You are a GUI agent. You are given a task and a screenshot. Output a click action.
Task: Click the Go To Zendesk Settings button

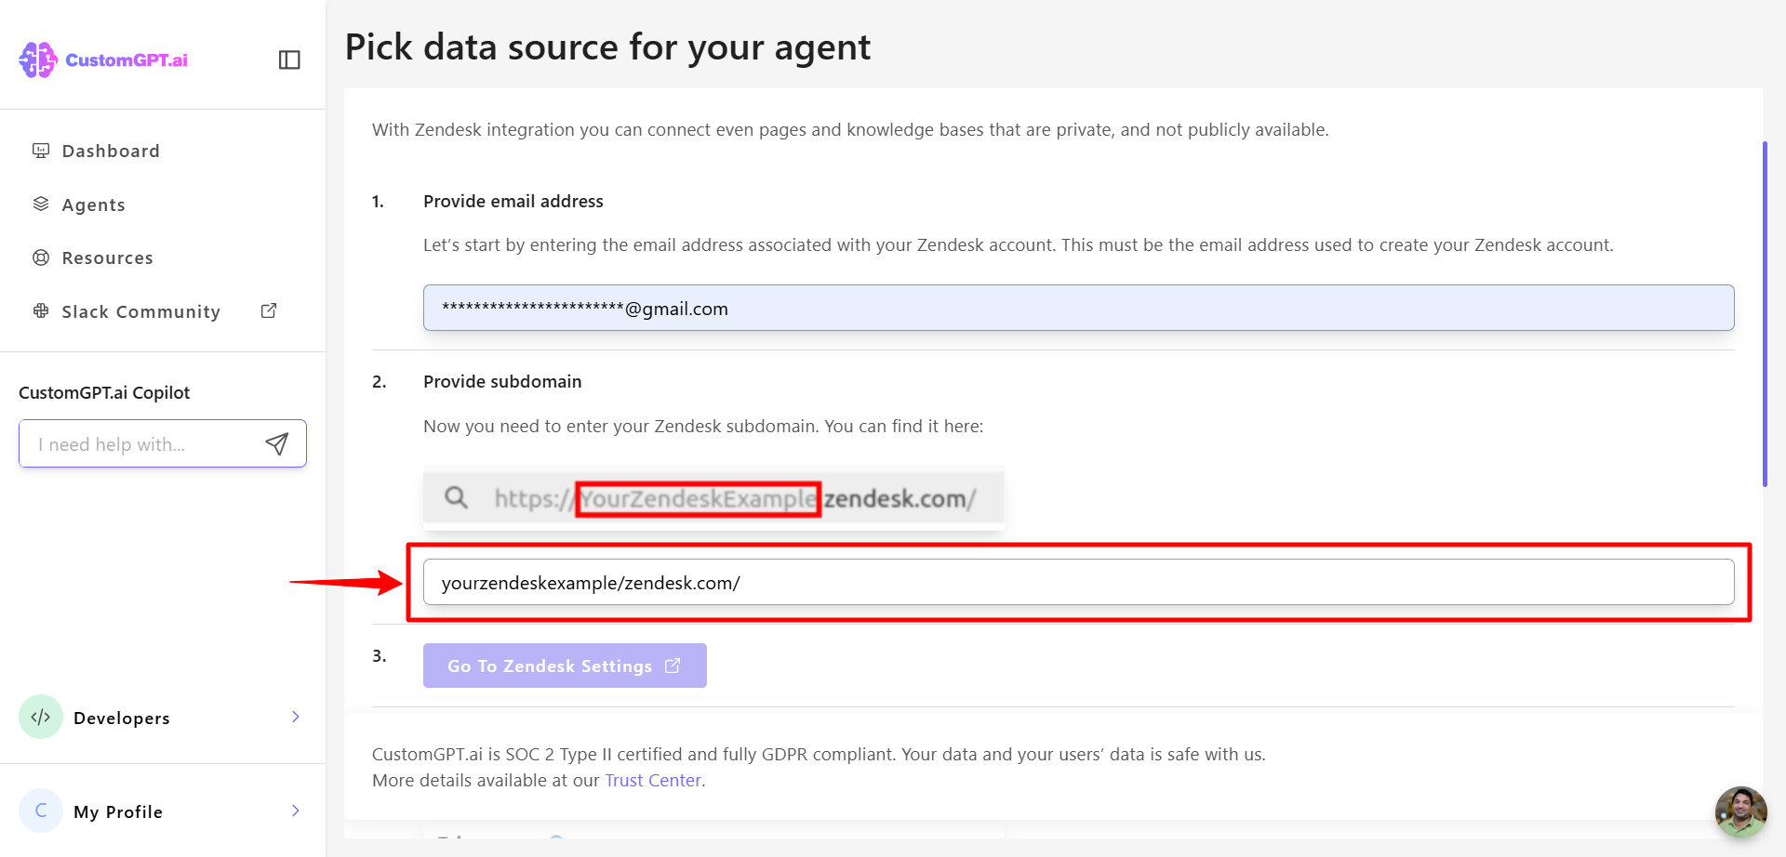tap(565, 666)
